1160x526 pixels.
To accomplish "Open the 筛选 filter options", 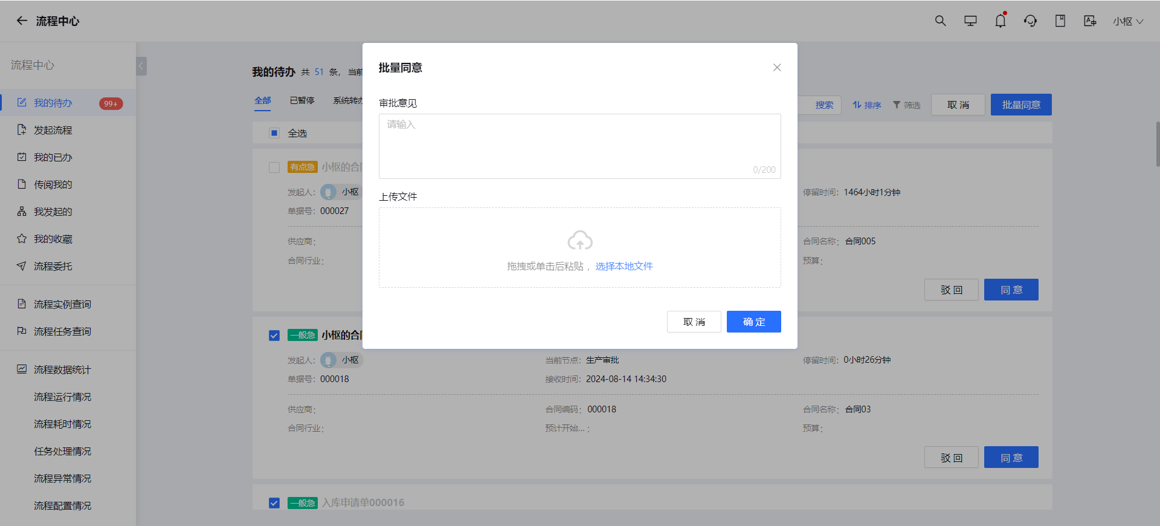I will pos(907,105).
